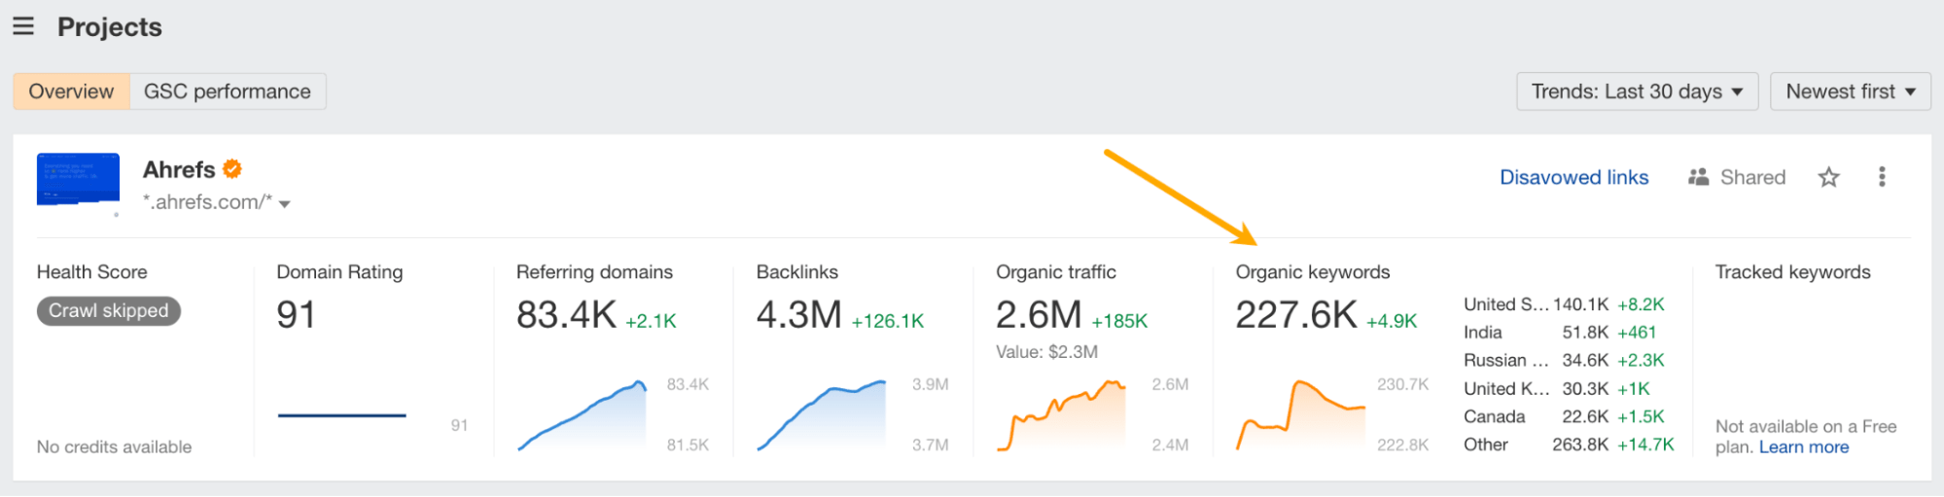Click the 30.3K United Kingdom keyword count

point(1585,389)
